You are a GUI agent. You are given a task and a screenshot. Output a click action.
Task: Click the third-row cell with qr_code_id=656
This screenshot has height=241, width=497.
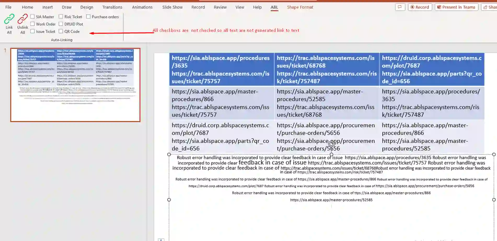[x=222, y=137]
